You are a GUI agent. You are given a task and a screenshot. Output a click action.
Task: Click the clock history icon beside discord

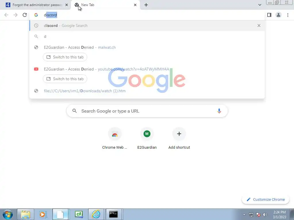(x=36, y=25)
